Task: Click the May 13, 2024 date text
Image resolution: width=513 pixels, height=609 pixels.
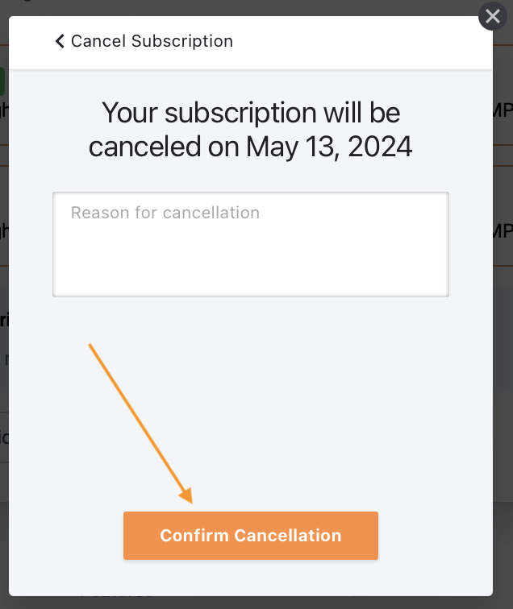Action: pos(329,147)
